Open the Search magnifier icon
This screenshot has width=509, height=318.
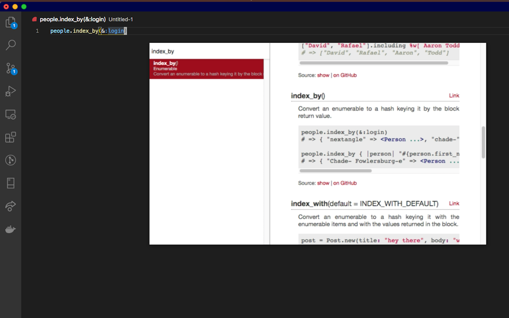click(x=11, y=45)
